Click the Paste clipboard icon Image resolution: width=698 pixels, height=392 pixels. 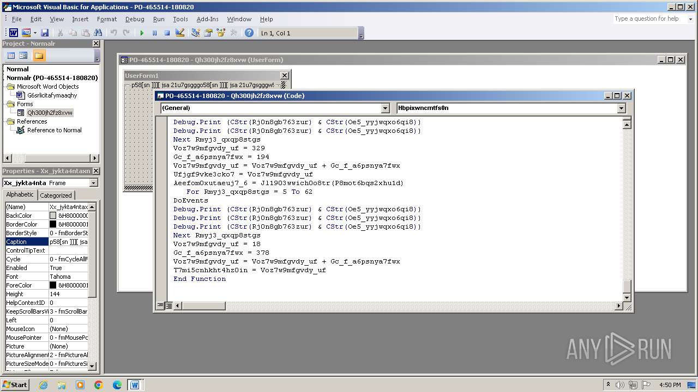pyautogui.click(x=85, y=33)
